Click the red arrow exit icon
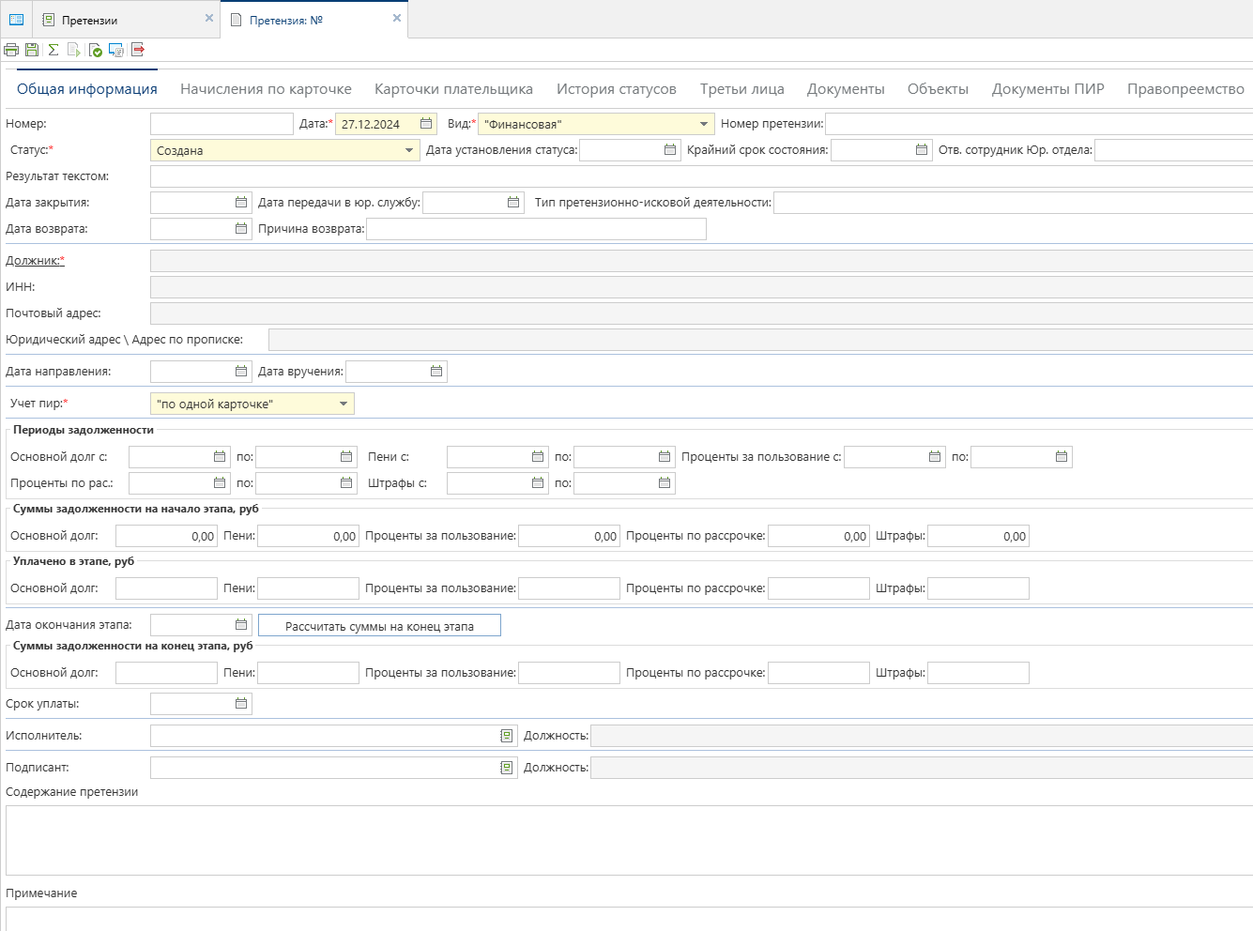This screenshot has height=931, width=1253. tap(138, 50)
